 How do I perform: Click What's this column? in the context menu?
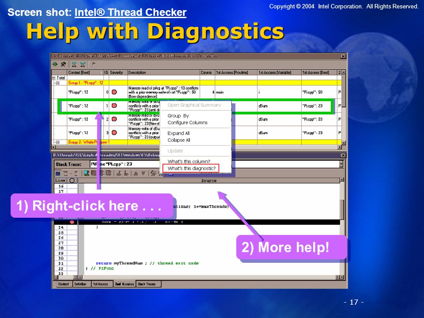pyautogui.click(x=189, y=162)
